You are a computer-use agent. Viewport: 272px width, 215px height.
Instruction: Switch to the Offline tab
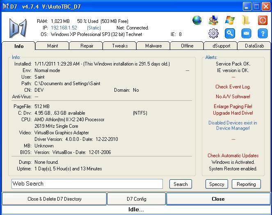pos(187,46)
